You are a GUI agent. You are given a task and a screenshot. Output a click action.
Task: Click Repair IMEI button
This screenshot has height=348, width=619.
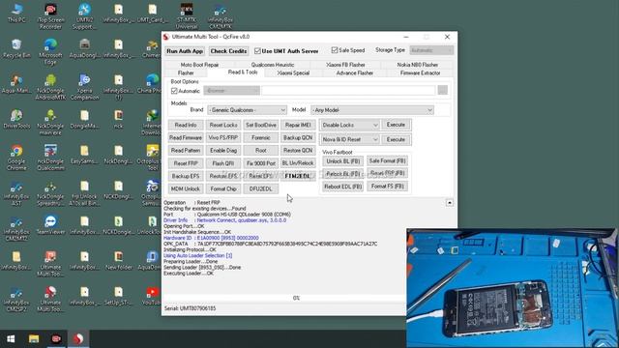pyautogui.click(x=298, y=125)
